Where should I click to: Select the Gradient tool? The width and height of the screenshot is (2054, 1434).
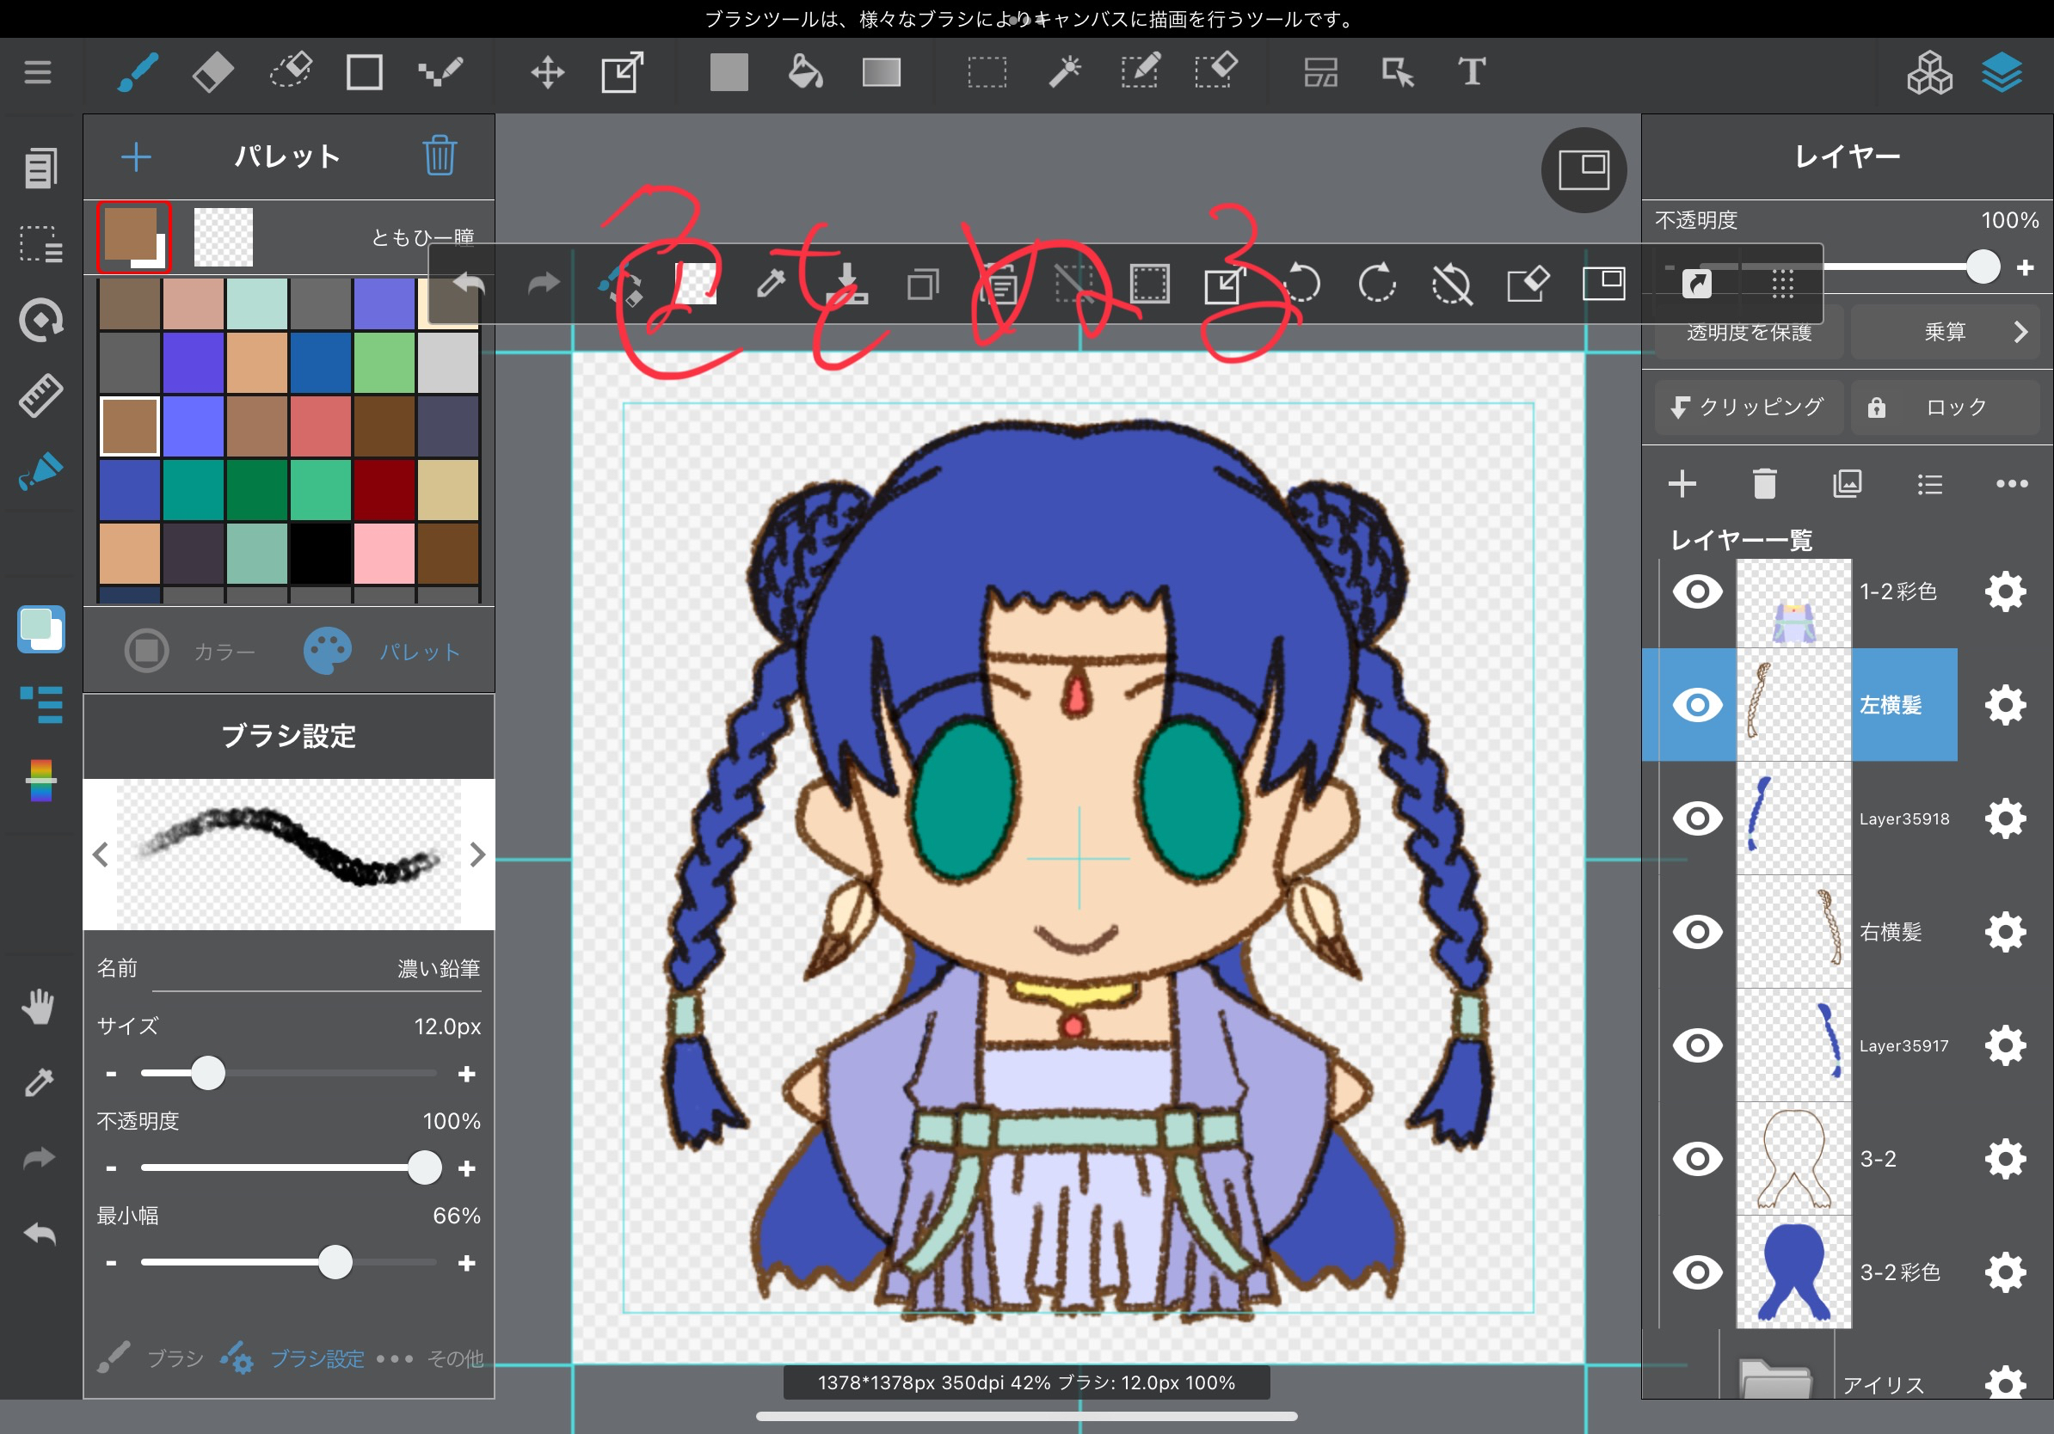tap(881, 71)
